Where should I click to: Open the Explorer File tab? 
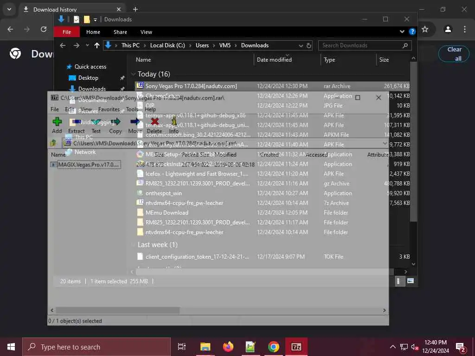pyautogui.click(x=67, y=32)
